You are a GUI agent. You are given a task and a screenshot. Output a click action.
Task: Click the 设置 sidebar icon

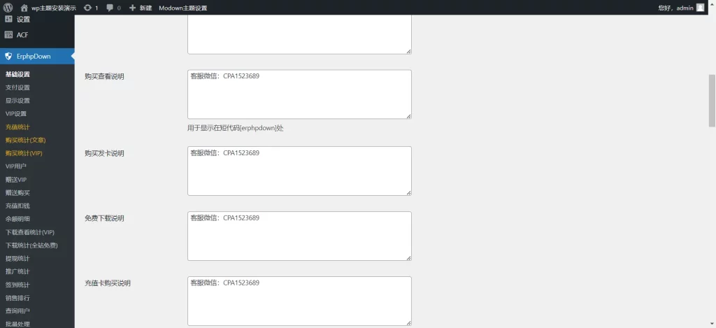coord(8,19)
